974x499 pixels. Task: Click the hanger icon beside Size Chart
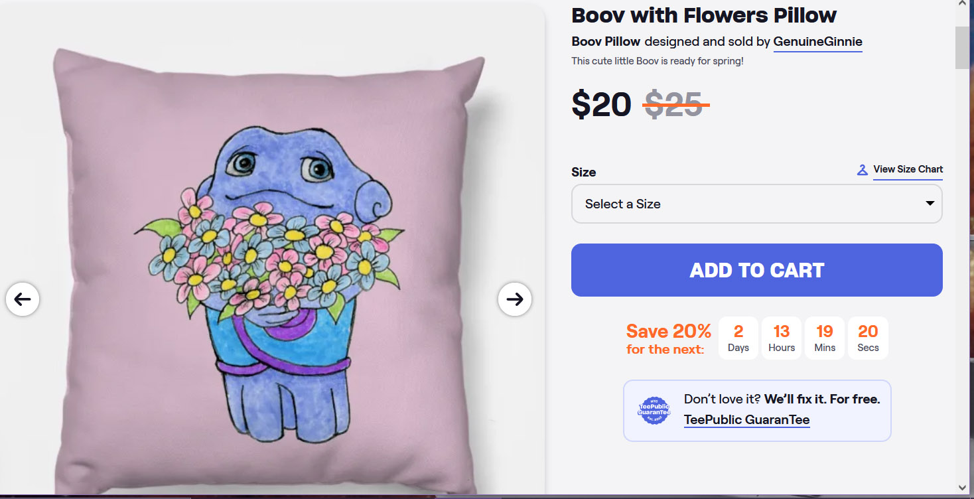(862, 170)
